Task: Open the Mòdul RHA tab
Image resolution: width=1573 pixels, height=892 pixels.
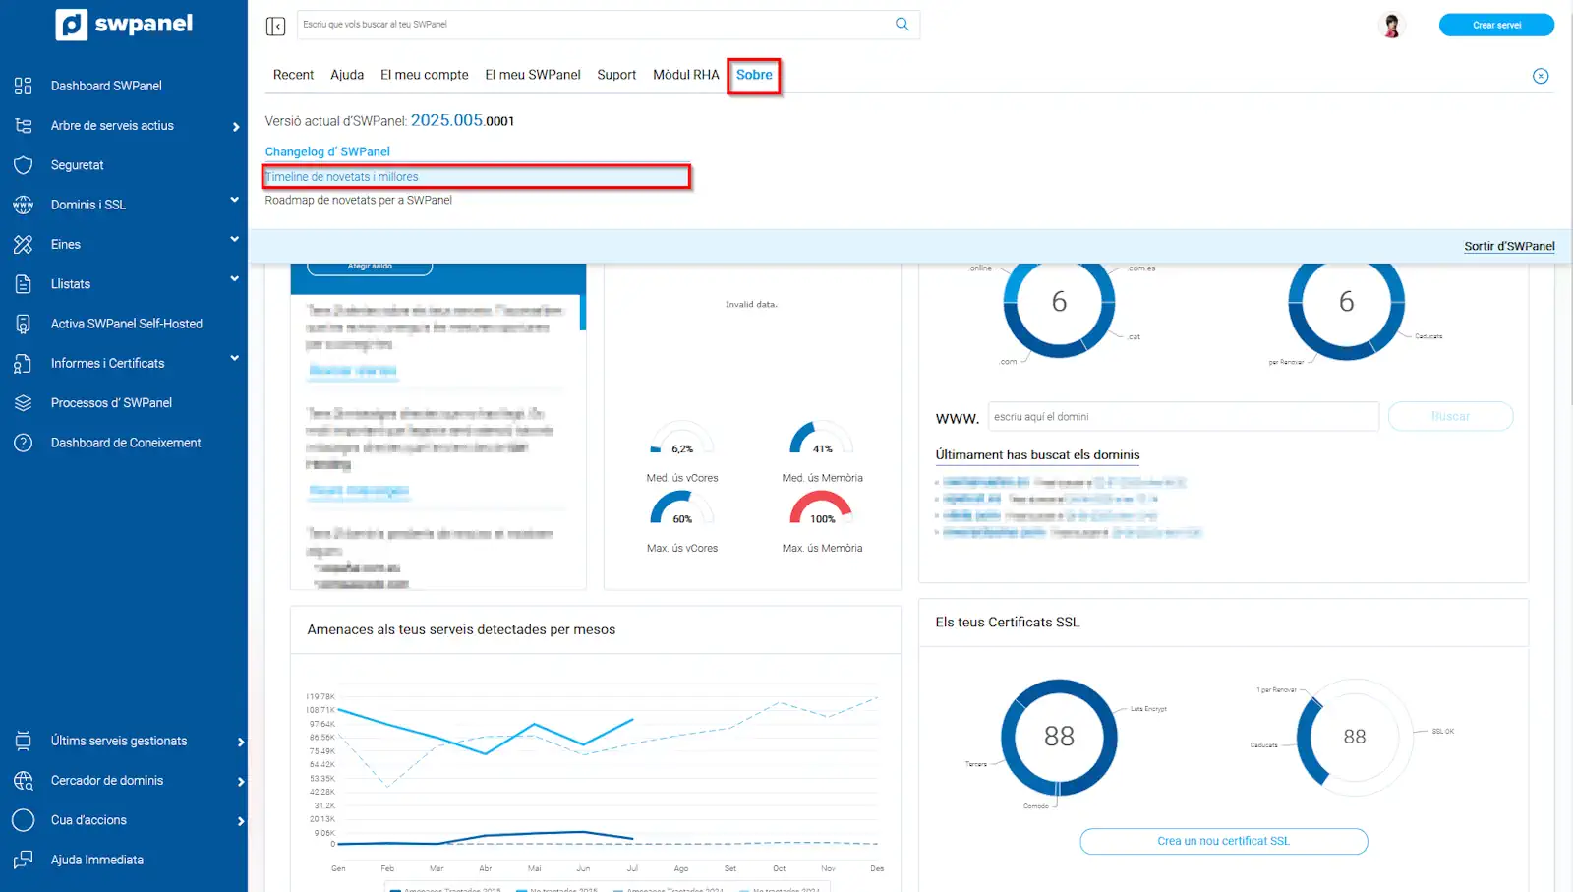Action: click(x=685, y=75)
